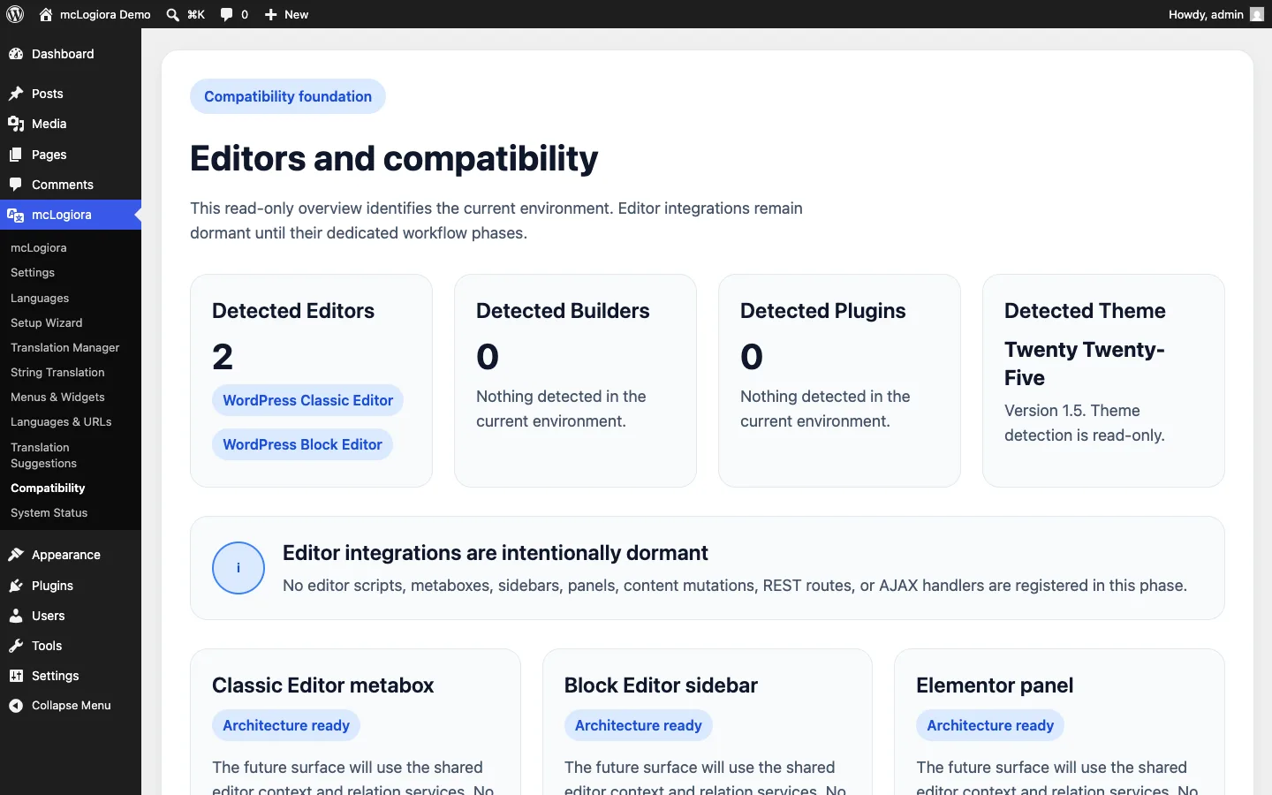Viewport: 1272px width, 795px height.
Task: Click Architecture ready badge under Block Editor sidebar
Action: 638,725
